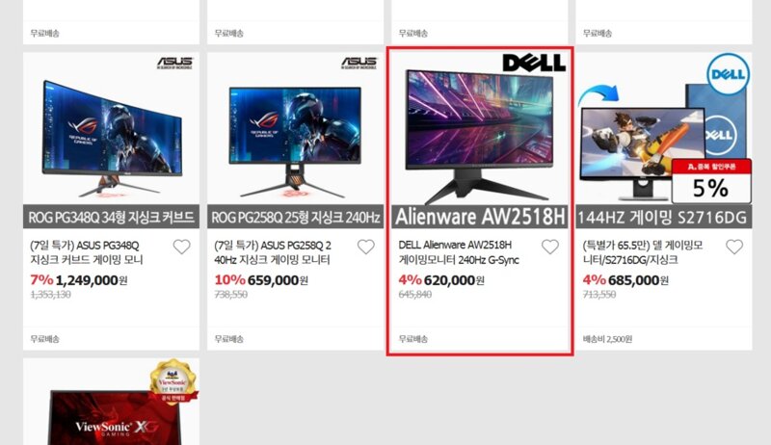Open the S2716DG special price title link
771x445 pixels.
(x=643, y=252)
